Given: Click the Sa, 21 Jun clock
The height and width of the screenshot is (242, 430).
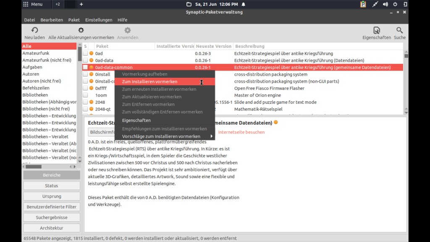Looking at the screenshot, I should tap(216, 4).
